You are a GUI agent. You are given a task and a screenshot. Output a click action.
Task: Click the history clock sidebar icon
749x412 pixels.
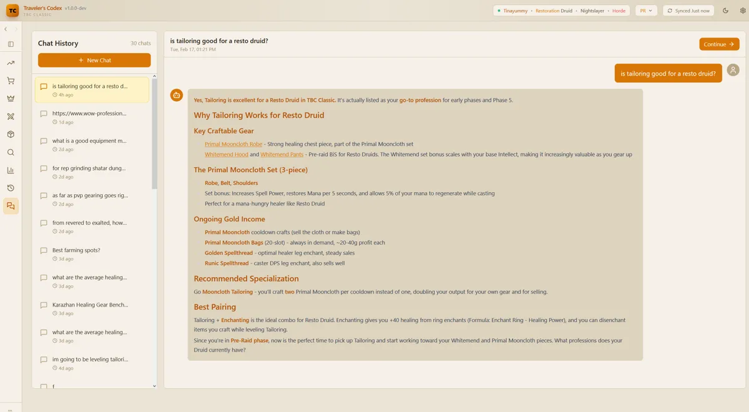point(11,188)
